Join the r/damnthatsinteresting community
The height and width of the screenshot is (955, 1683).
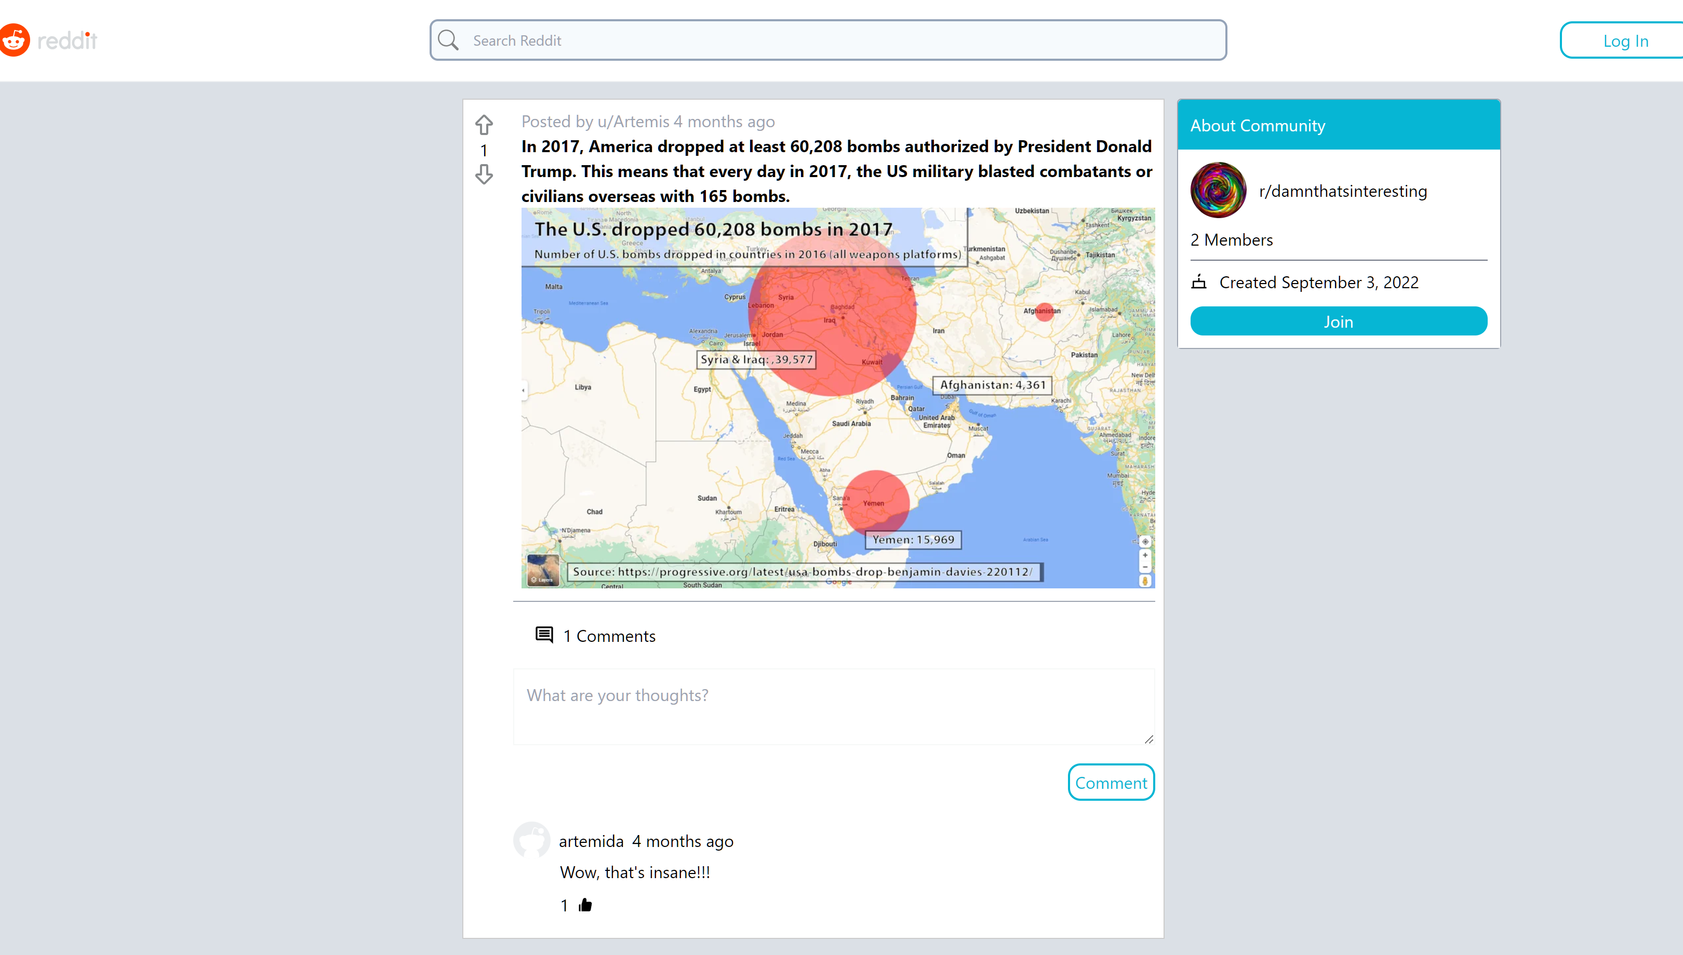[1338, 321]
